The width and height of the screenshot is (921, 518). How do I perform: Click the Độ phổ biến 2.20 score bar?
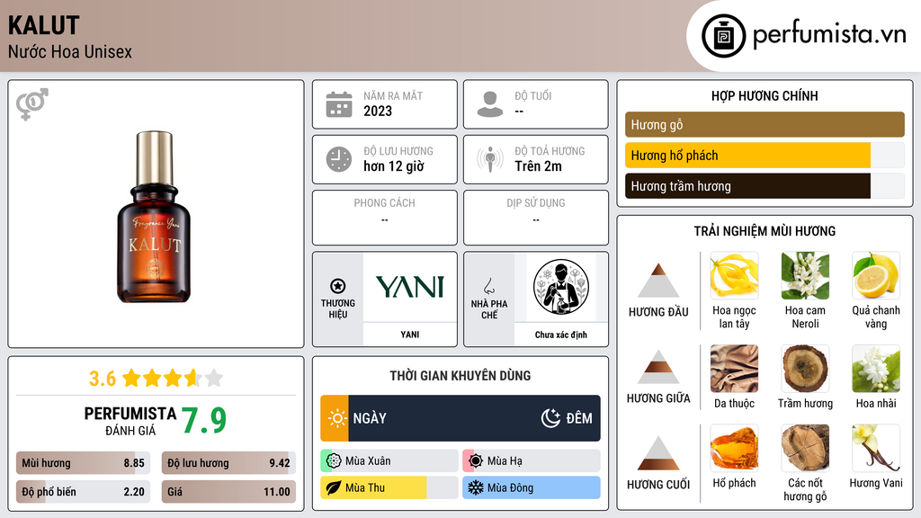[x=84, y=492]
